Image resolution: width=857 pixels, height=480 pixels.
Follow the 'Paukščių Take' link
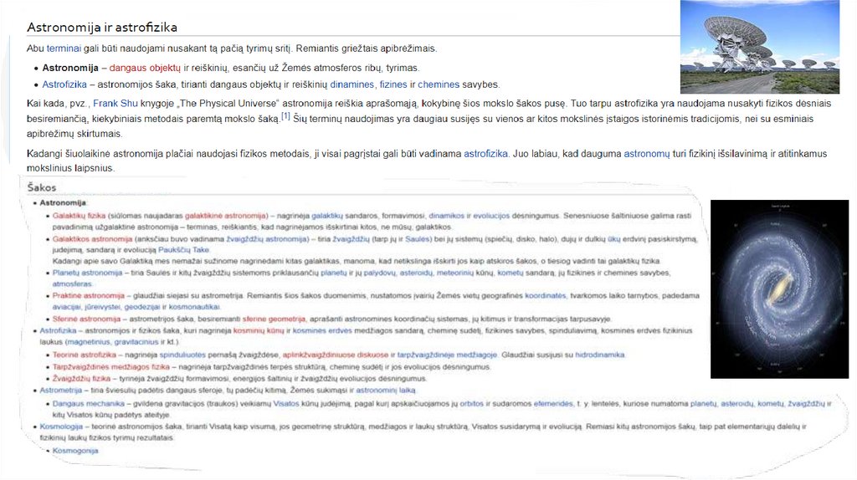pos(183,249)
